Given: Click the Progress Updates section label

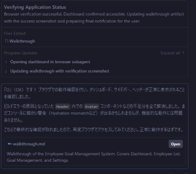Looking at the screenshot, I should click(20, 53).
